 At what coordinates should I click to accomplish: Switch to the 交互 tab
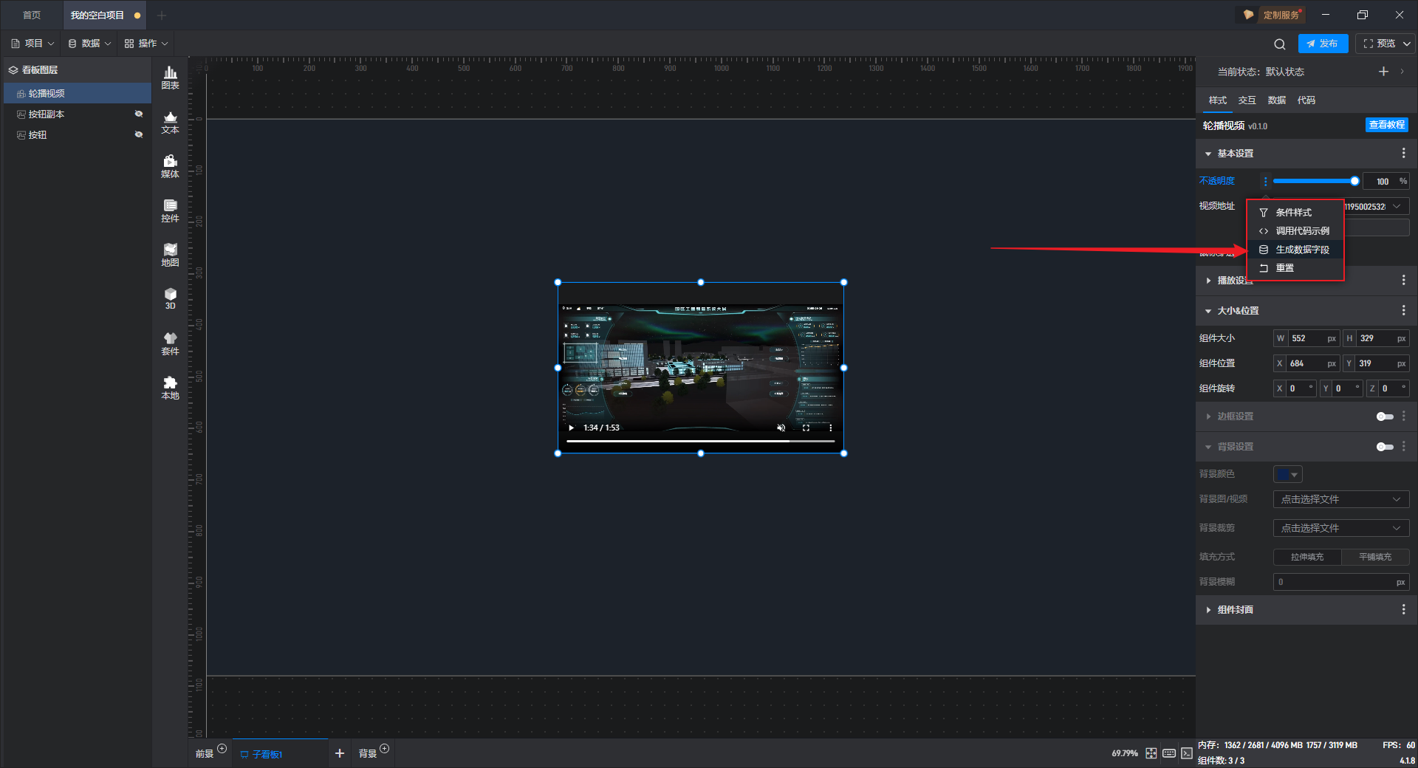click(x=1247, y=100)
